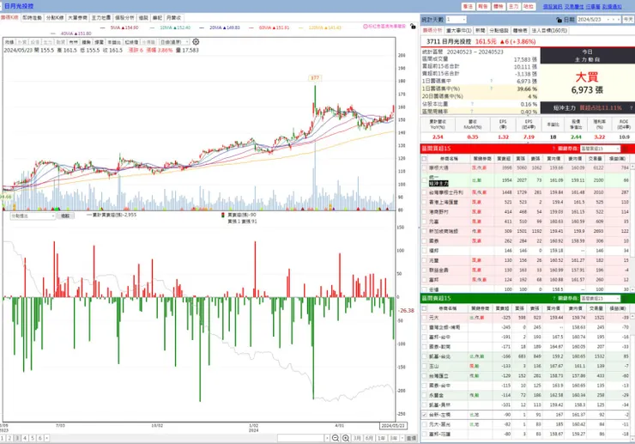
Task: Zoom out the chart with minus magnifier
Action: 336,438
